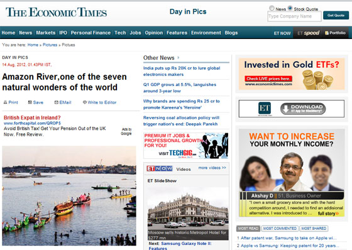Expand Other News arrow
The image size is (352, 250).
coord(179,58)
